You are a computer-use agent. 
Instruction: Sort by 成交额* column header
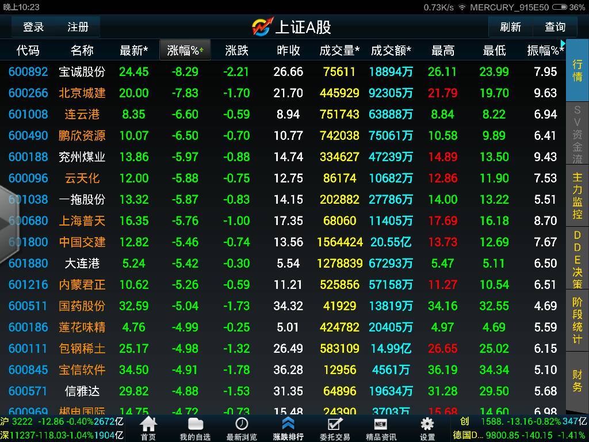[x=391, y=50]
